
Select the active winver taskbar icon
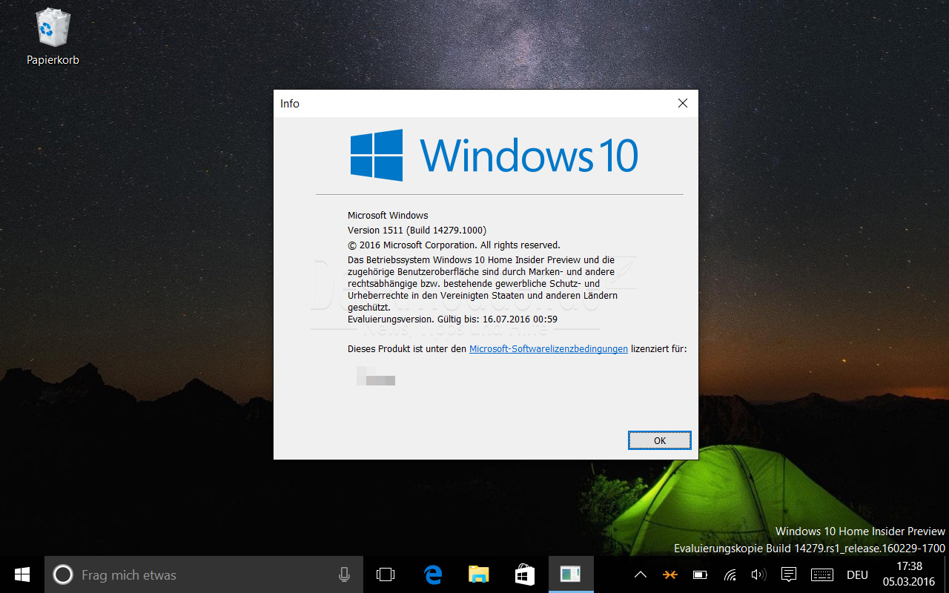[571, 574]
